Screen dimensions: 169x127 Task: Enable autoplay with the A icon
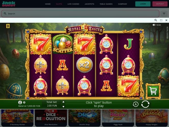click(136, 104)
